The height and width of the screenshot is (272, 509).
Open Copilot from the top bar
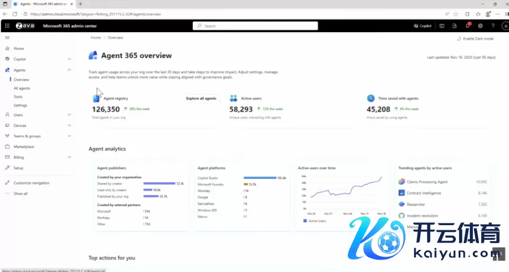point(422,26)
